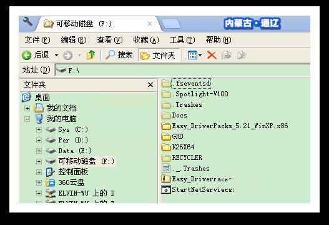
Task: Go up one folder level icon
Action: point(91,55)
